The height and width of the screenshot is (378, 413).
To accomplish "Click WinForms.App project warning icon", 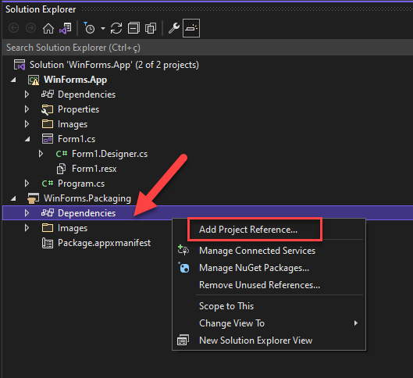I will 34,80.
